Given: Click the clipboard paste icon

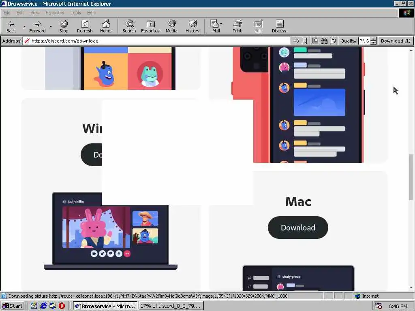Looking at the screenshot, I should pyautogui.click(x=333, y=41).
